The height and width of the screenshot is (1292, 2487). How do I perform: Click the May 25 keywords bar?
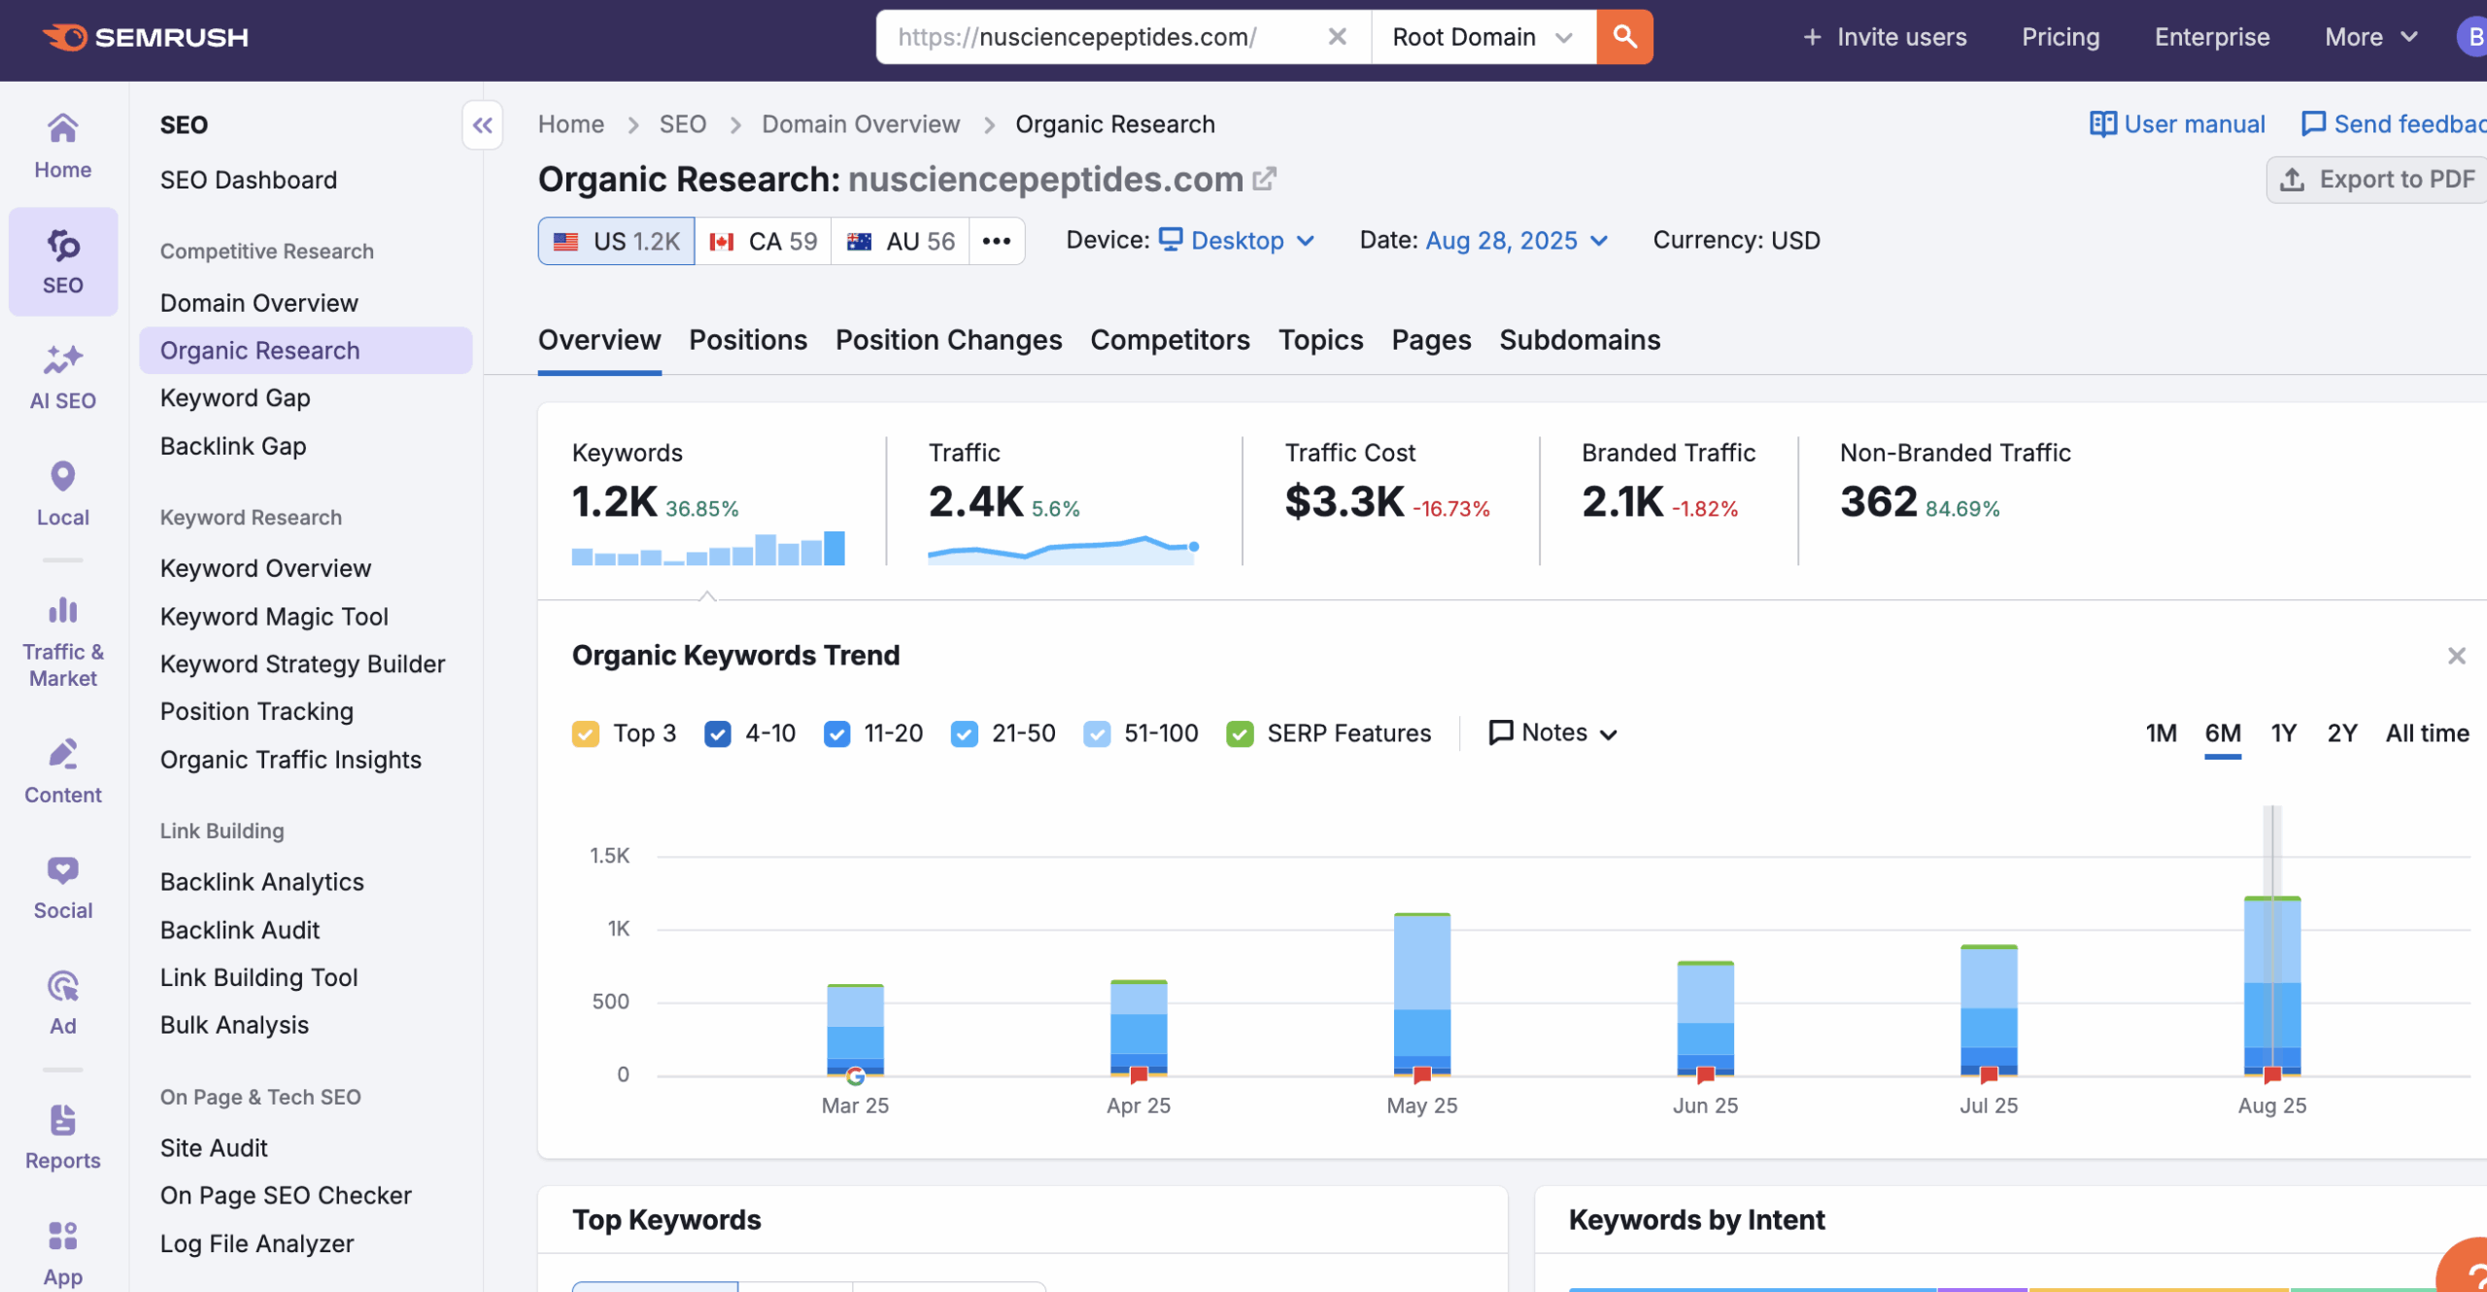[1422, 994]
